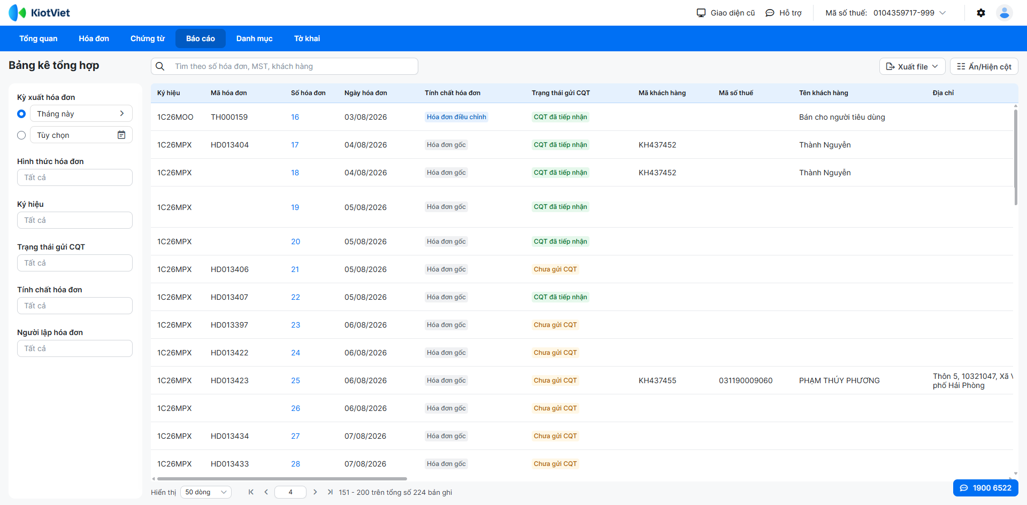
Task: Click the vertical table scrollbar
Action: (x=1015, y=157)
